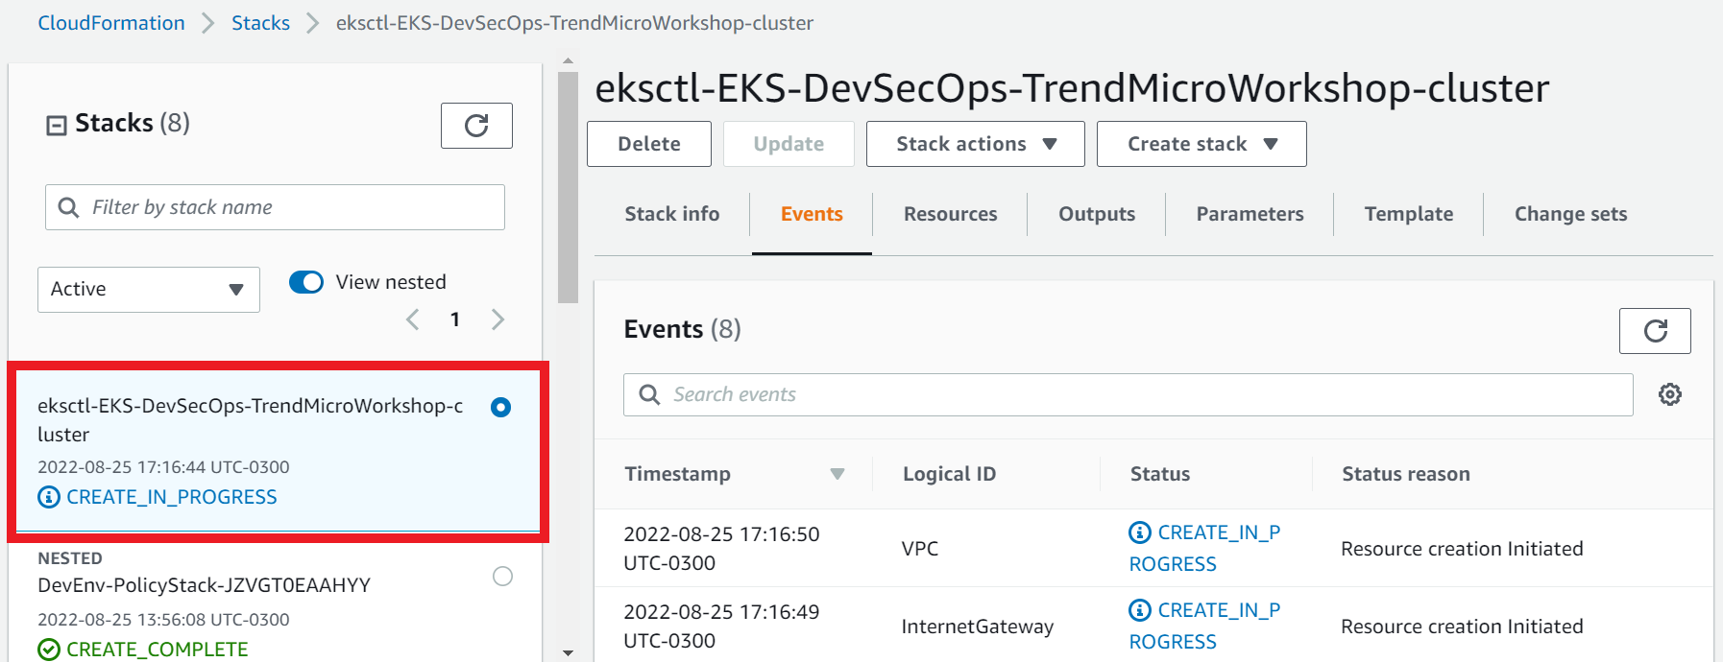Focus the Search events field
The height and width of the screenshot is (662, 1723).
1128,394
